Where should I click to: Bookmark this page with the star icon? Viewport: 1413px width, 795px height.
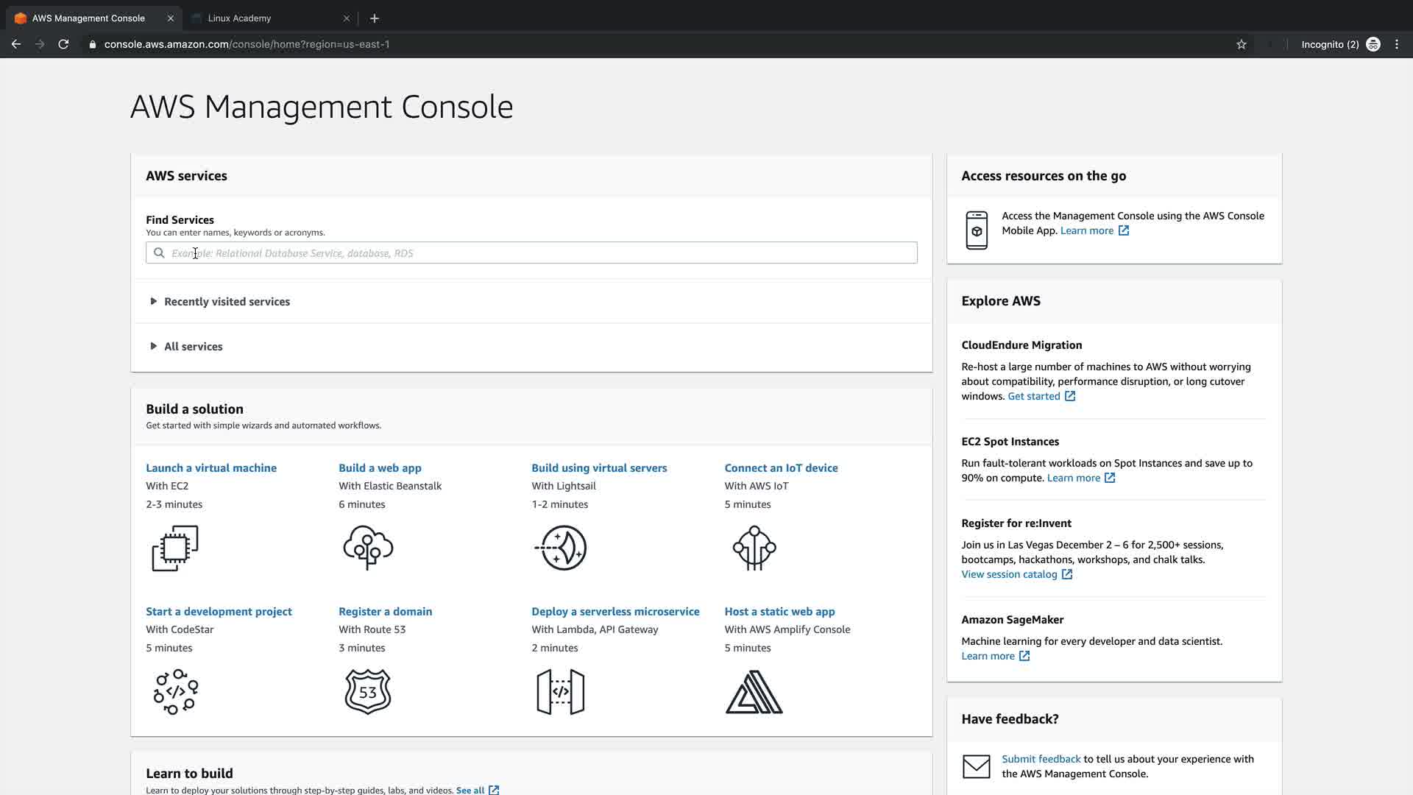click(1242, 44)
